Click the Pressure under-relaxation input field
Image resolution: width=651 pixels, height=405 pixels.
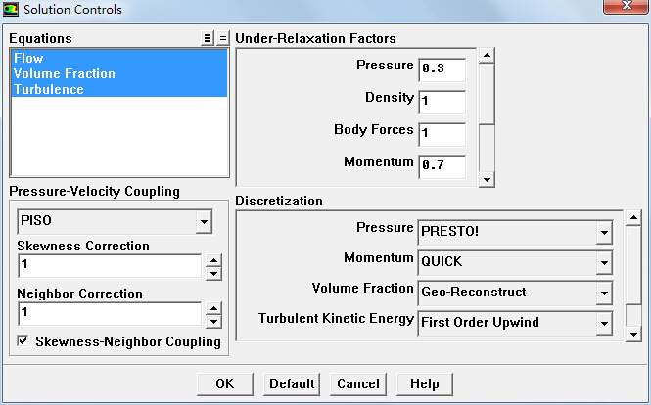(442, 69)
